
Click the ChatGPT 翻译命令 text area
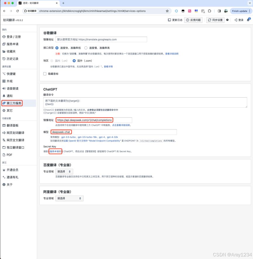(145, 102)
